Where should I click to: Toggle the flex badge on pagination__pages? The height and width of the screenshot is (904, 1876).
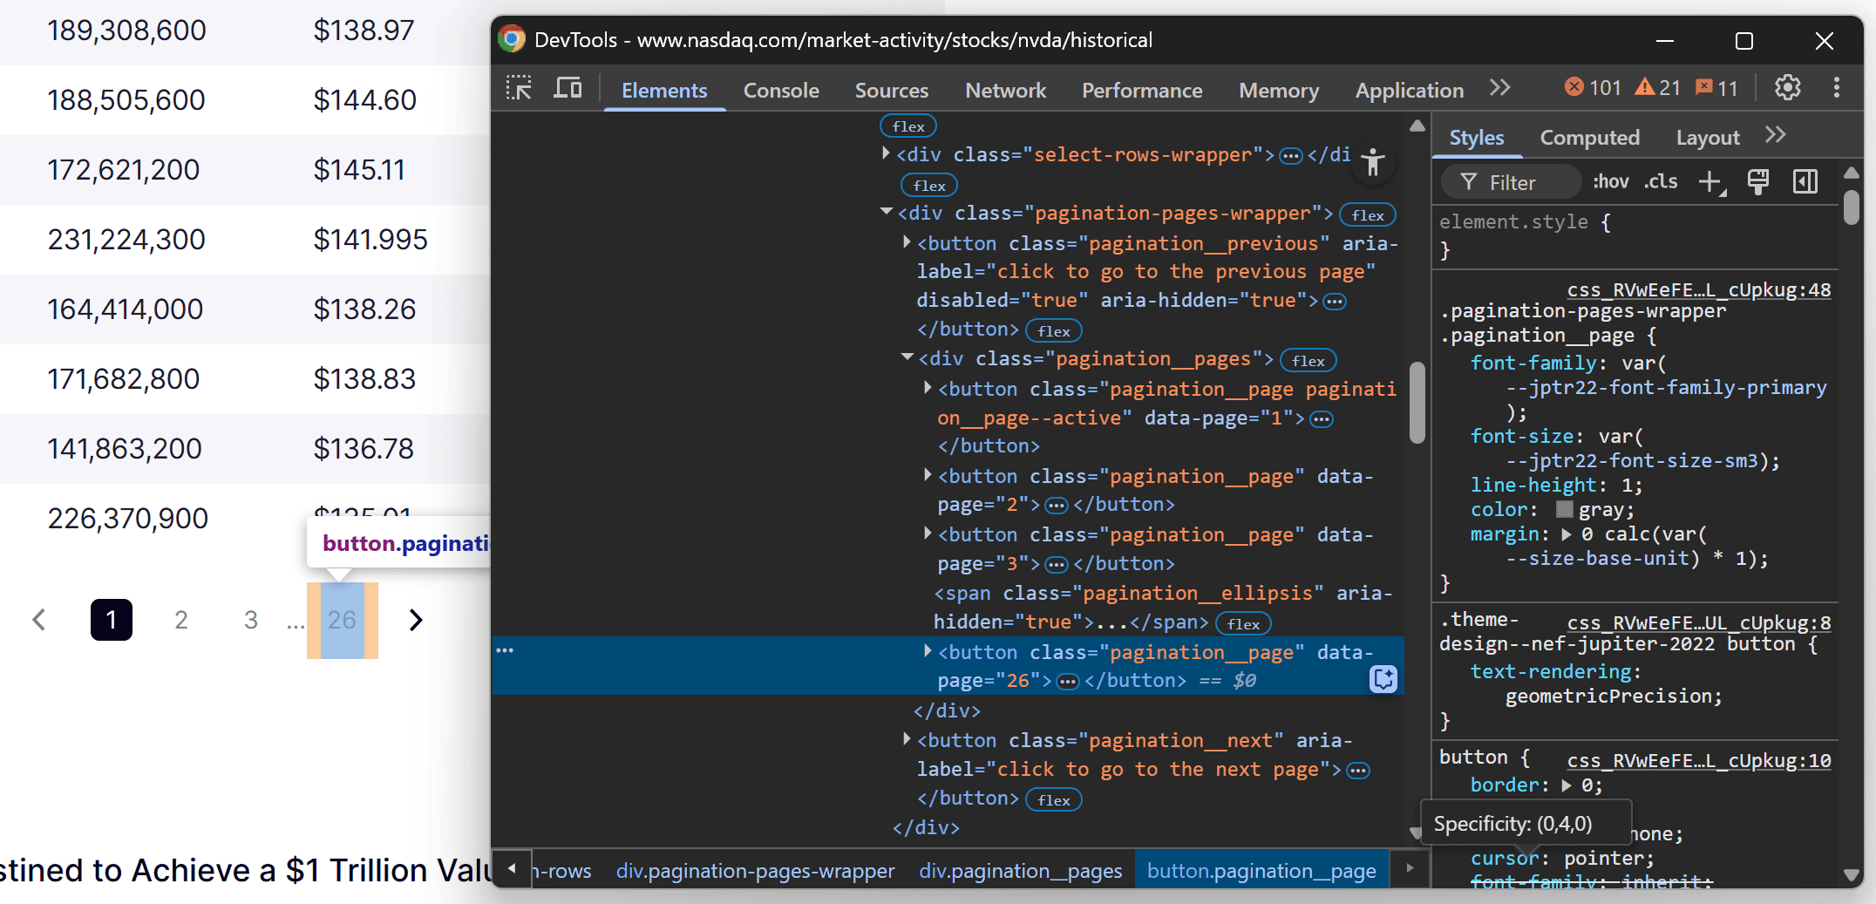1308,360
